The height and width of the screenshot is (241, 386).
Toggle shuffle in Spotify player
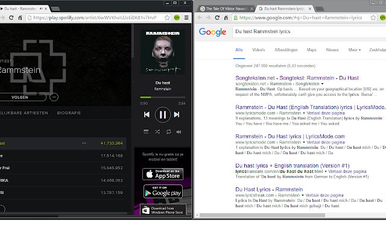(157, 132)
